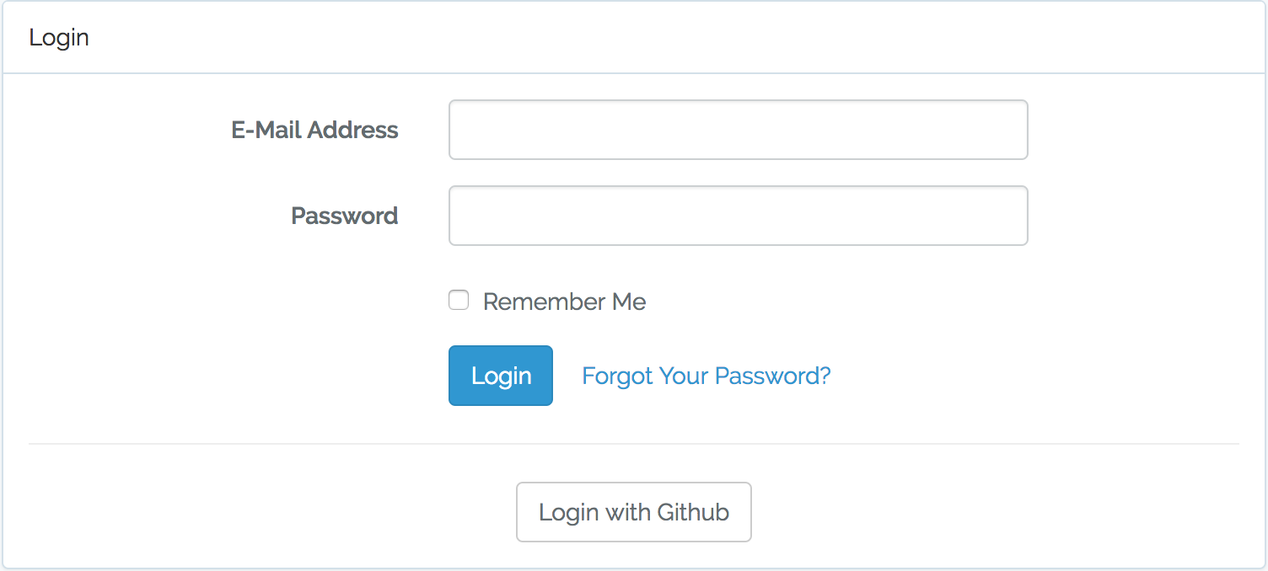Submit the form with Login
The height and width of the screenshot is (571, 1268).
pyautogui.click(x=501, y=376)
